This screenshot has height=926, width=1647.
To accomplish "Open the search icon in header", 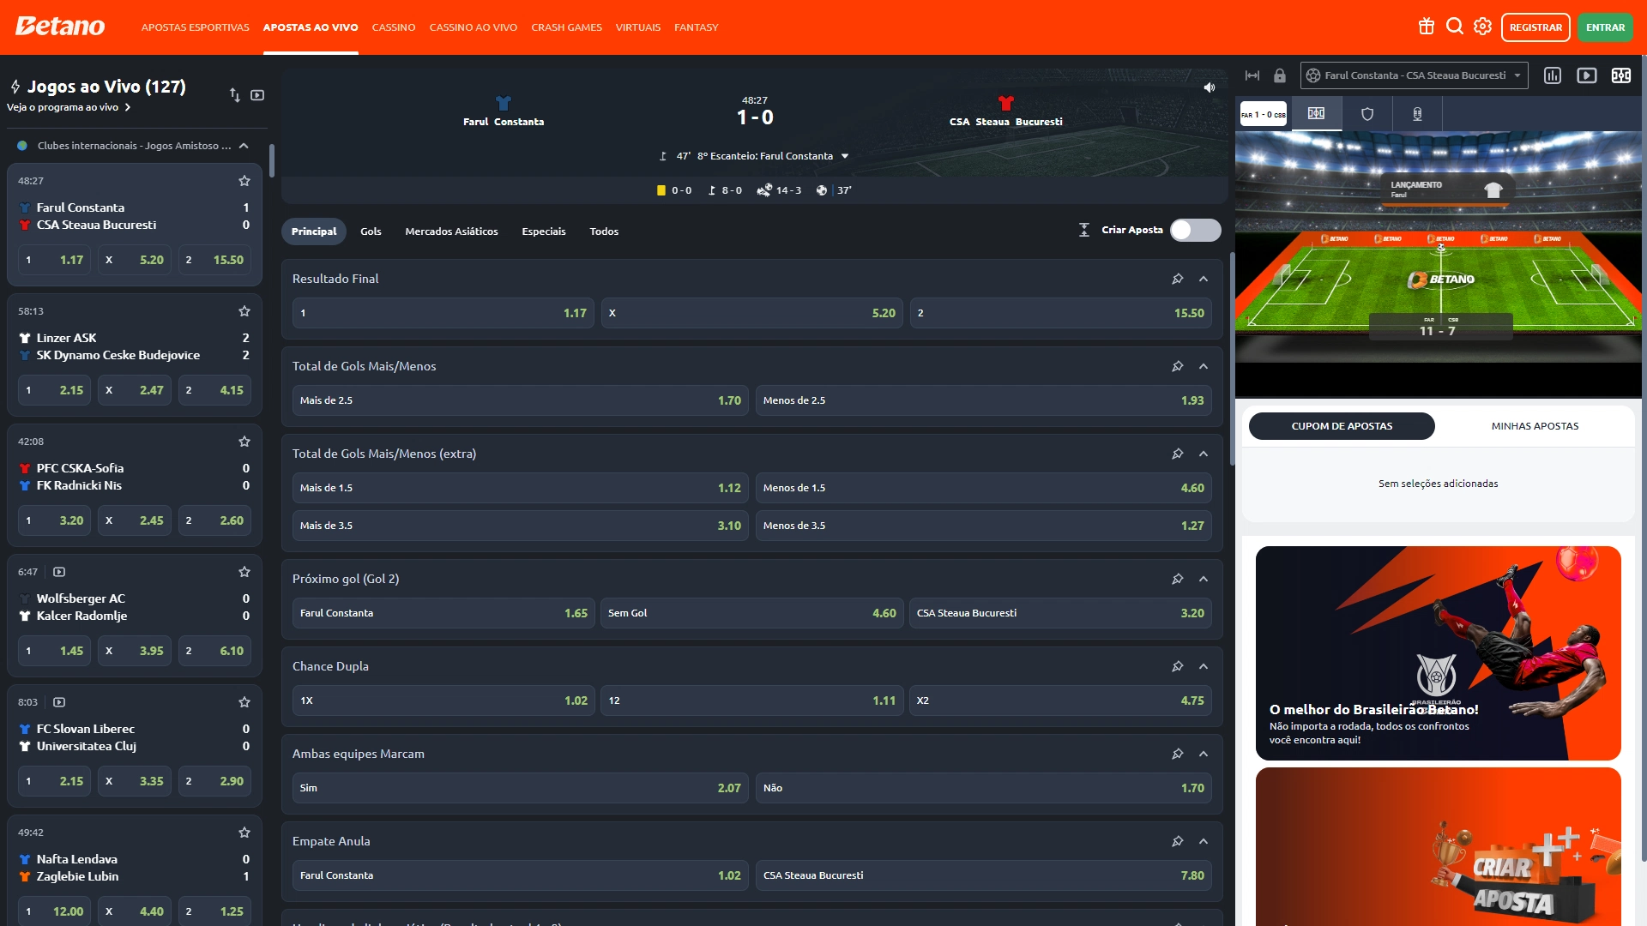I will (x=1455, y=27).
